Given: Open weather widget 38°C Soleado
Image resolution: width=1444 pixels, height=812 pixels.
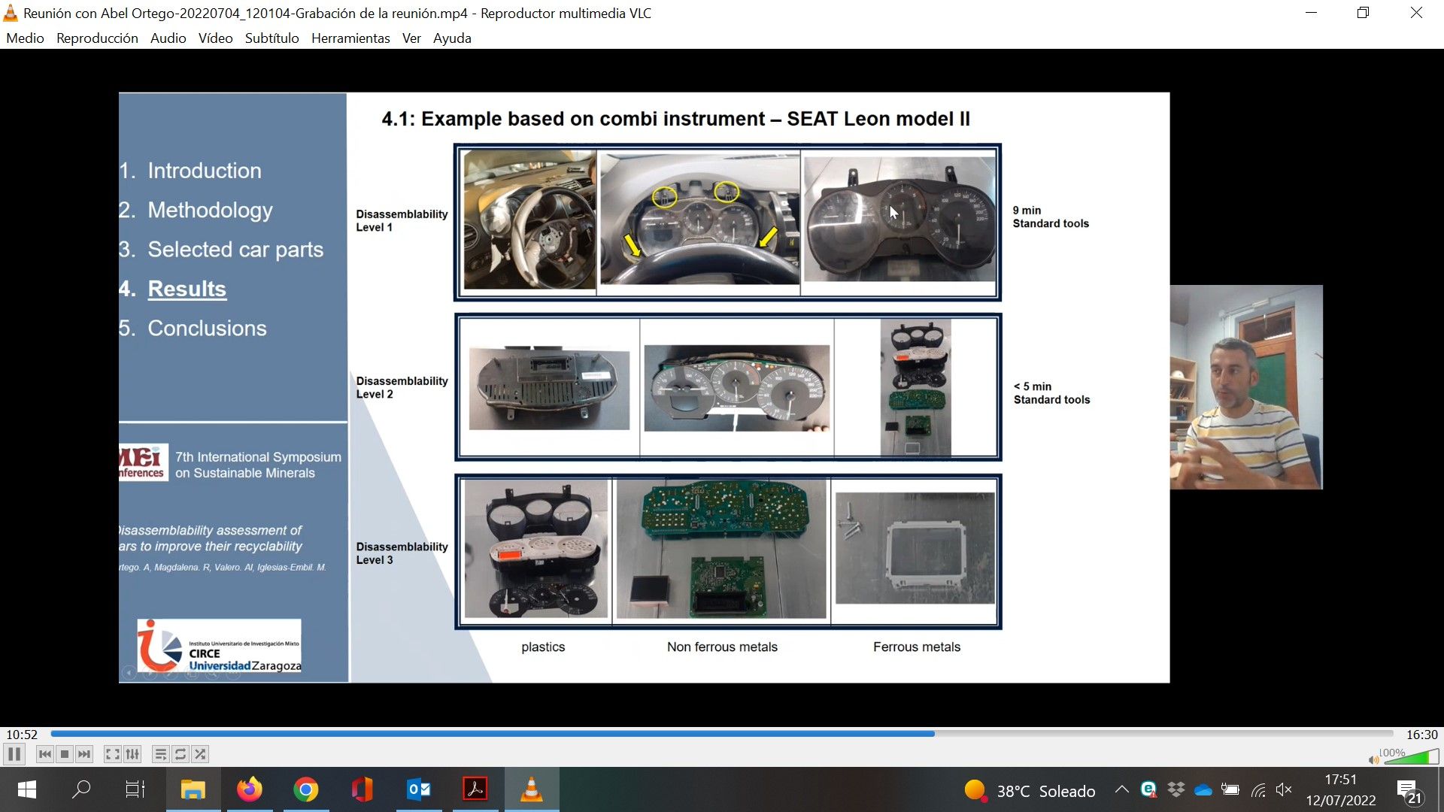Looking at the screenshot, I should (x=1030, y=791).
